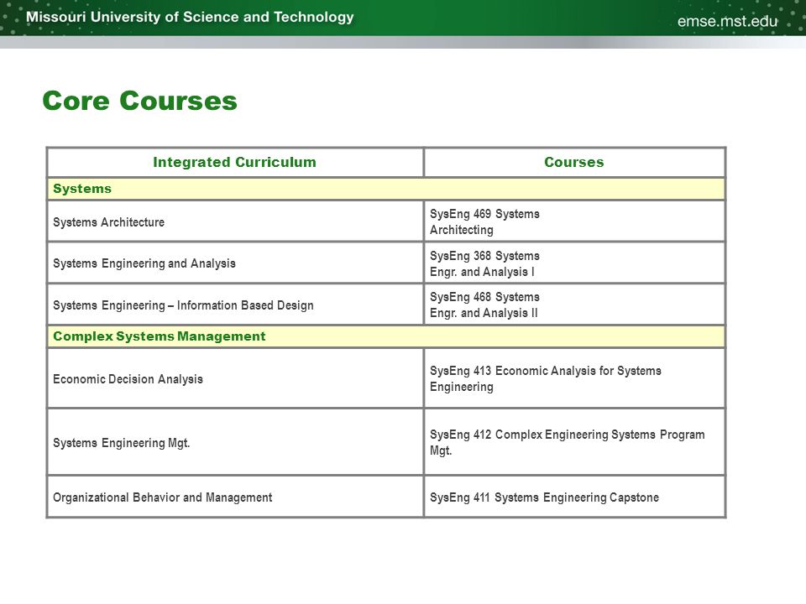Click SysEng 411 Systems Engineering Capstone cell
Viewport: 806px width, 604px height.
[x=574, y=497]
